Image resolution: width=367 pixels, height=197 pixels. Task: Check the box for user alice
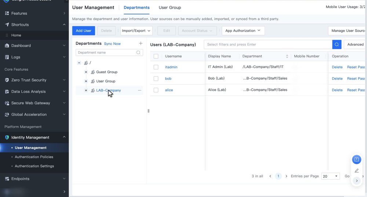(156, 90)
